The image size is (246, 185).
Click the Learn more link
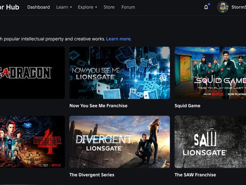point(119,39)
